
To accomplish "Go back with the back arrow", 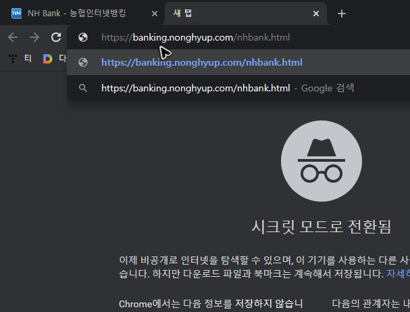I will pos(13,37).
